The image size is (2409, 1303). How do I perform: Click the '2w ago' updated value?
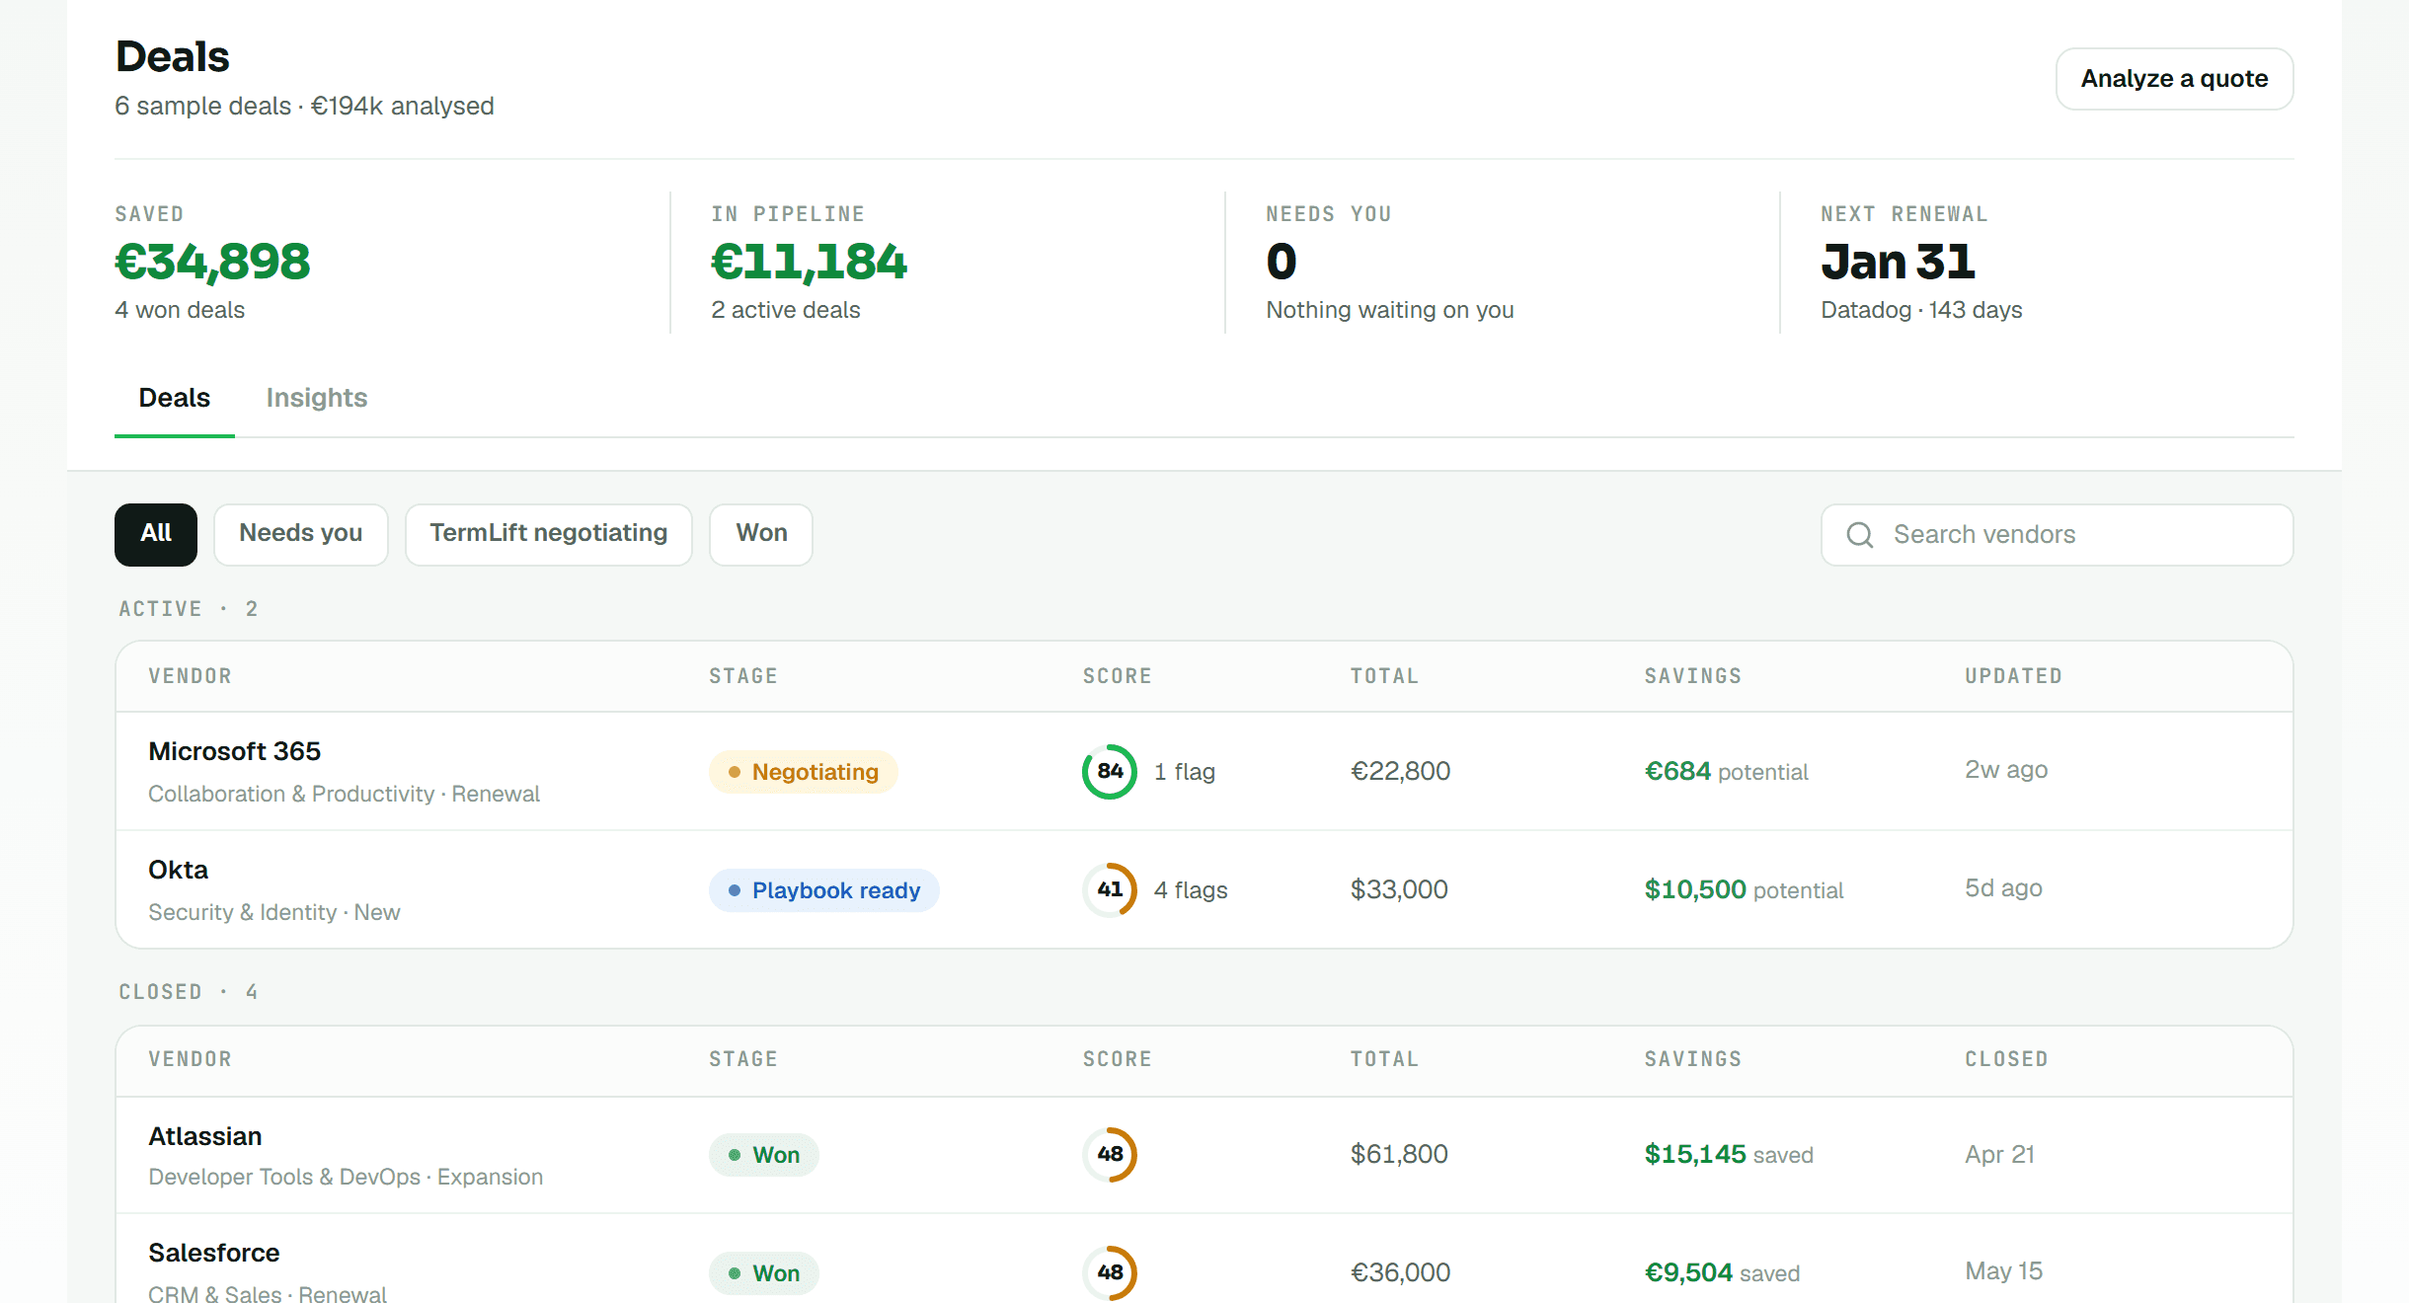[x=2006, y=770]
